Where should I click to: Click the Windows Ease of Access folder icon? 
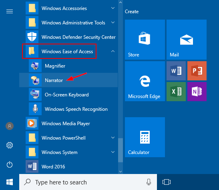point(32,51)
